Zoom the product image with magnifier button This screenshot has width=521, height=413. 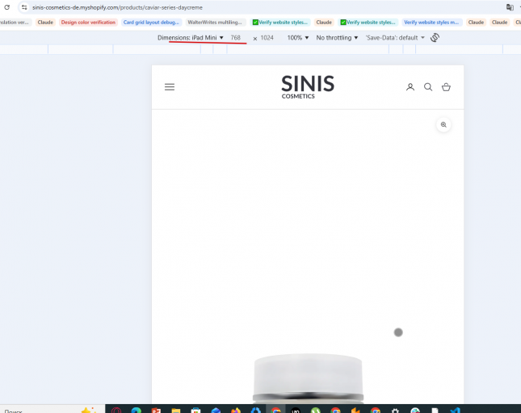[443, 125]
